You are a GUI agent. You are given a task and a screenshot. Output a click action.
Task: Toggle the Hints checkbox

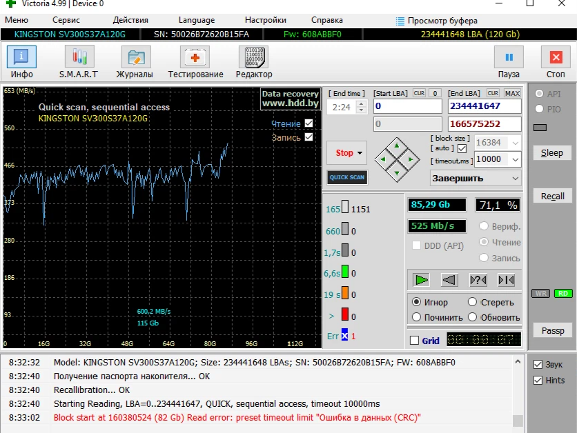(x=538, y=380)
